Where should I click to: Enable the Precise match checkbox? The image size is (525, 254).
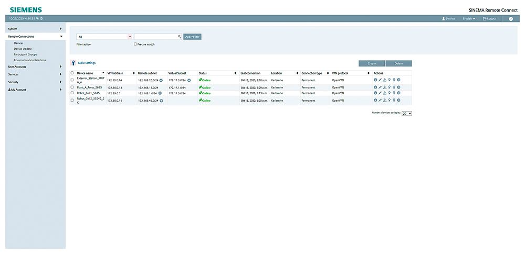pyautogui.click(x=135, y=44)
